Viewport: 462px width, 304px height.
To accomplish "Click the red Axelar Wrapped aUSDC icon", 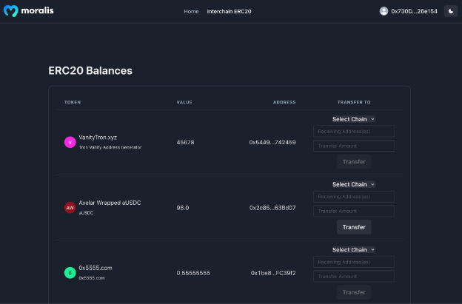I will coord(70,208).
